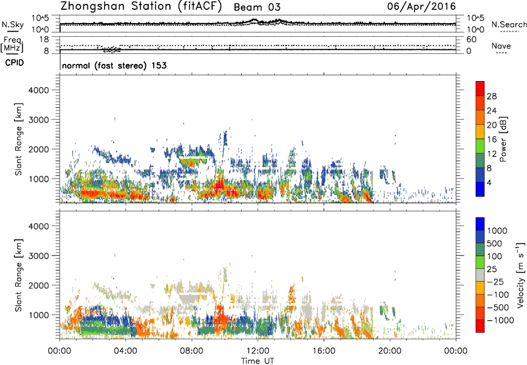Click the noise bump near 12:00 in N.Sky plot
This screenshot has height=365, width=527.
pyautogui.click(x=254, y=21)
